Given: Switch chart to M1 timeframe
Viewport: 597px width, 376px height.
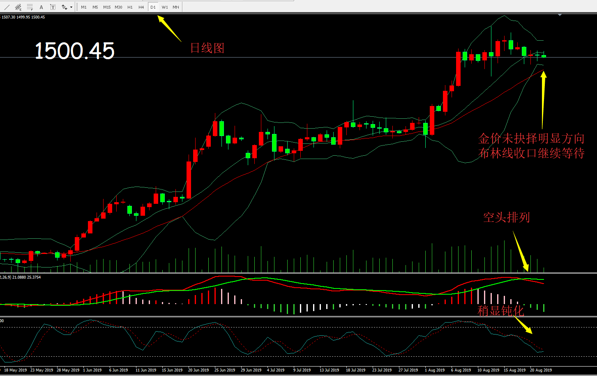Looking at the screenshot, I should click(84, 7).
